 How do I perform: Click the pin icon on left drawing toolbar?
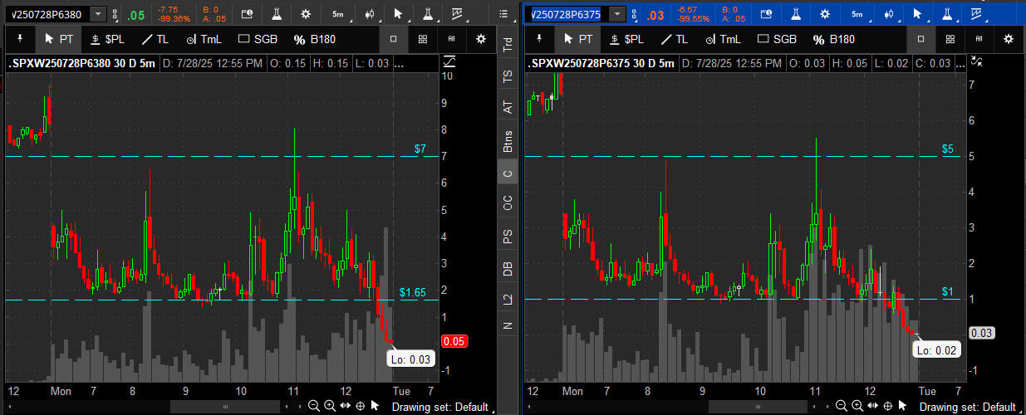(x=18, y=39)
